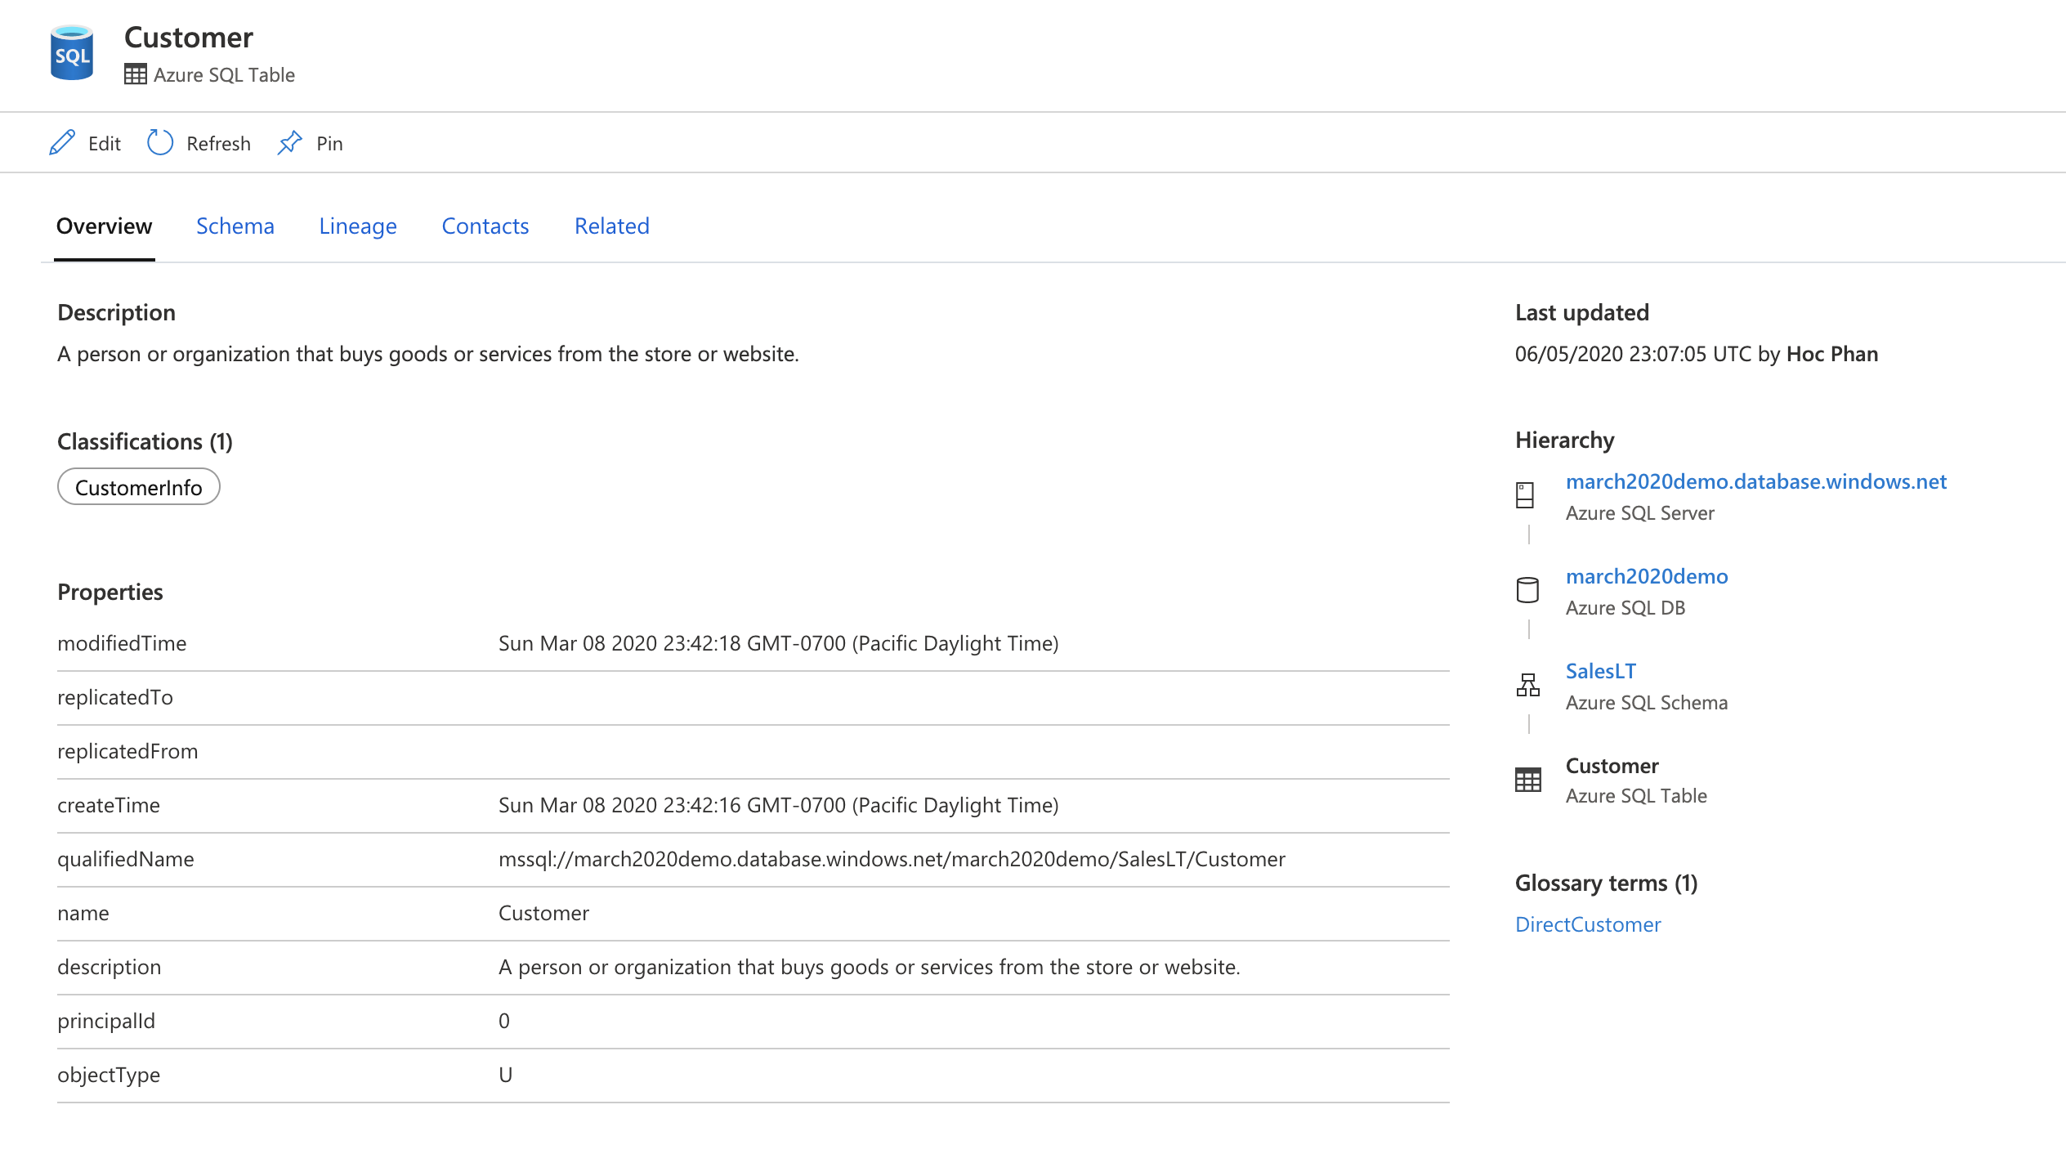Click the Refresh circular arrow icon

click(x=160, y=143)
